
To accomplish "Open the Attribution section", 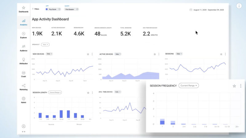I will click(24, 60).
